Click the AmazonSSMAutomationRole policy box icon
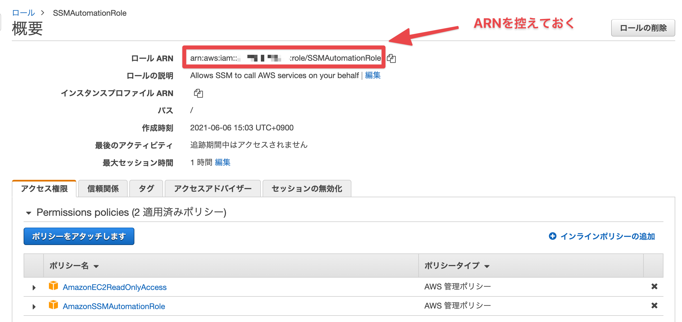 coord(53,305)
